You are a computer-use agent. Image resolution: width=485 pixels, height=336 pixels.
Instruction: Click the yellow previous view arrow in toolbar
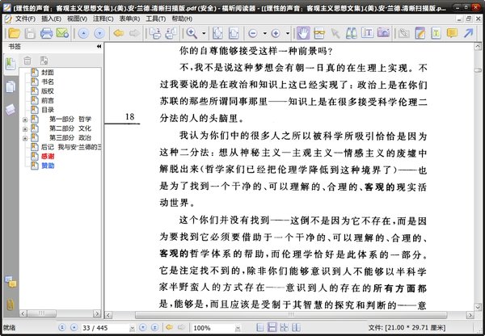click(x=119, y=33)
